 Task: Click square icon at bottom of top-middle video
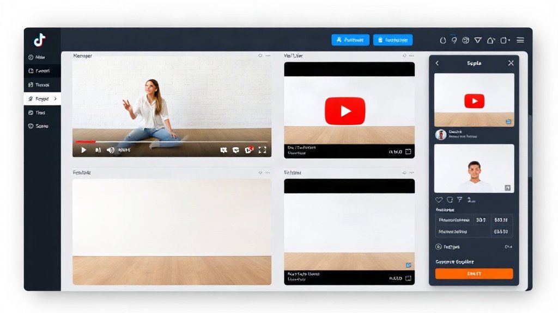(408, 152)
